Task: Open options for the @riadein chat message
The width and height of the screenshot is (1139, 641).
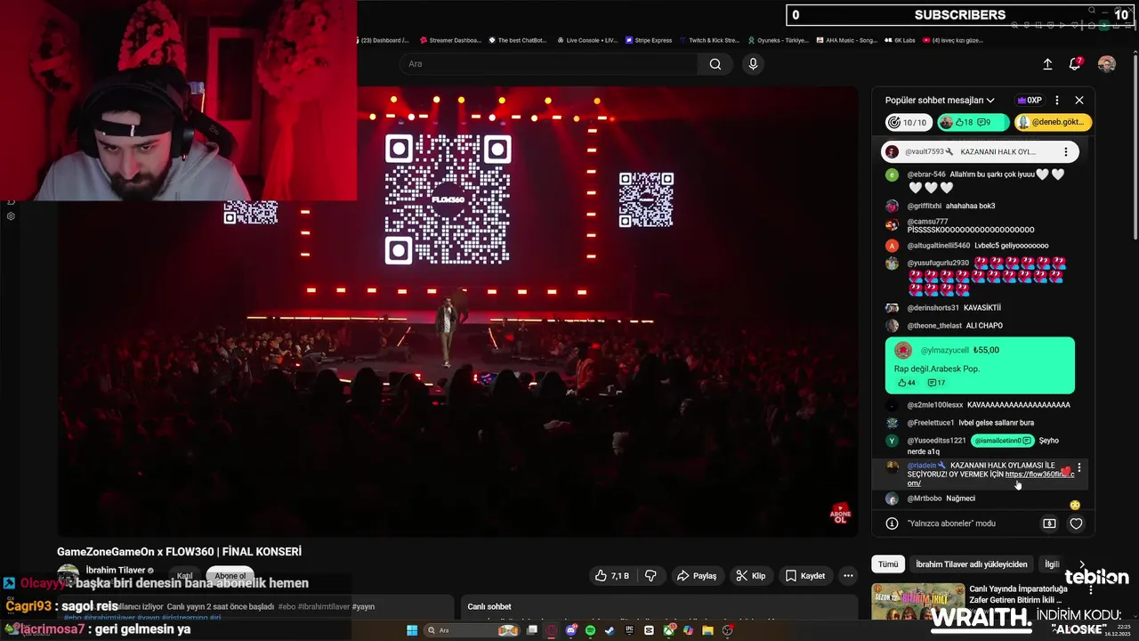Action: [1079, 467]
